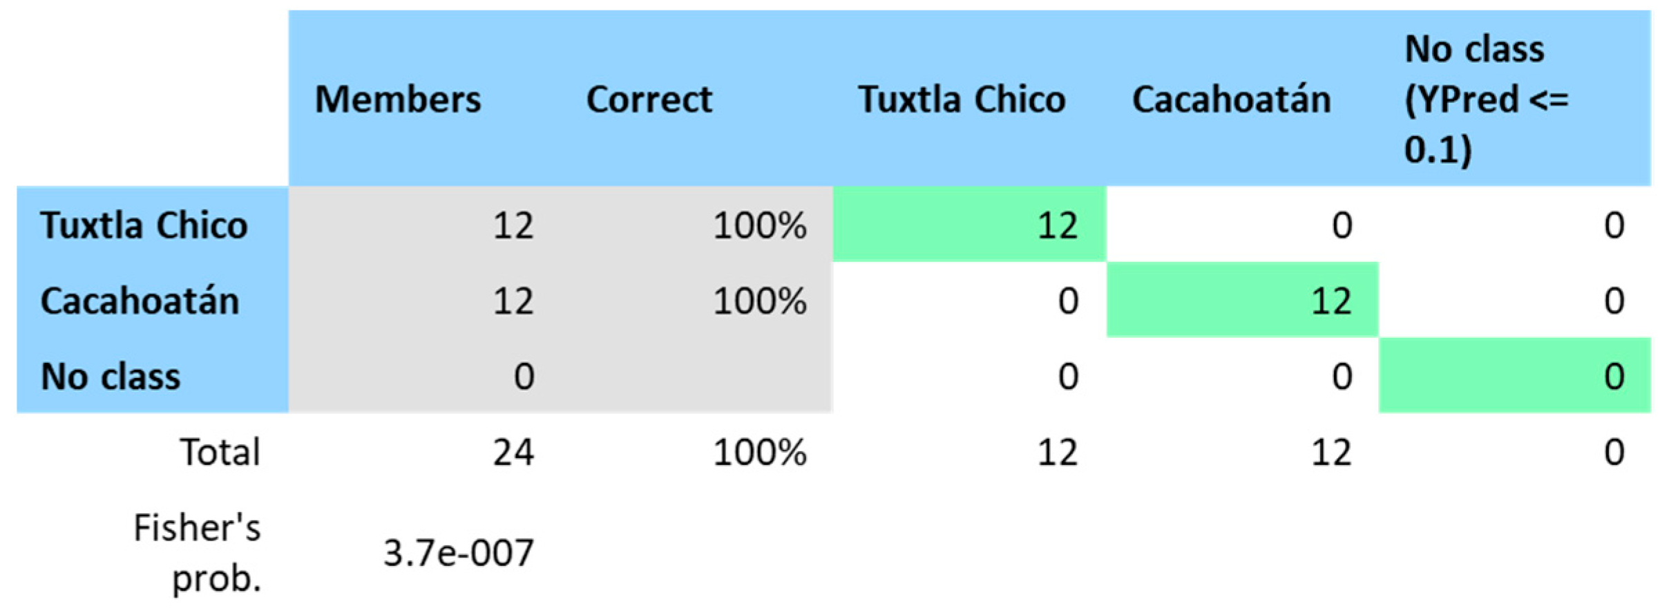Select the Cacahoatán column header
This screenshot has height=613, width=1660.
click(x=1231, y=99)
